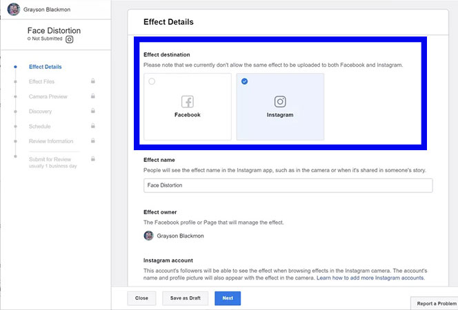This screenshot has height=310, width=458.
Task: Click the blue Next button
Action: click(x=228, y=298)
